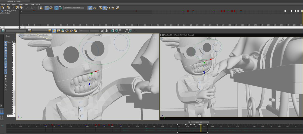Click the time slider showing 208 / 188
Screen dimensions: 303x134
click(199, 122)
